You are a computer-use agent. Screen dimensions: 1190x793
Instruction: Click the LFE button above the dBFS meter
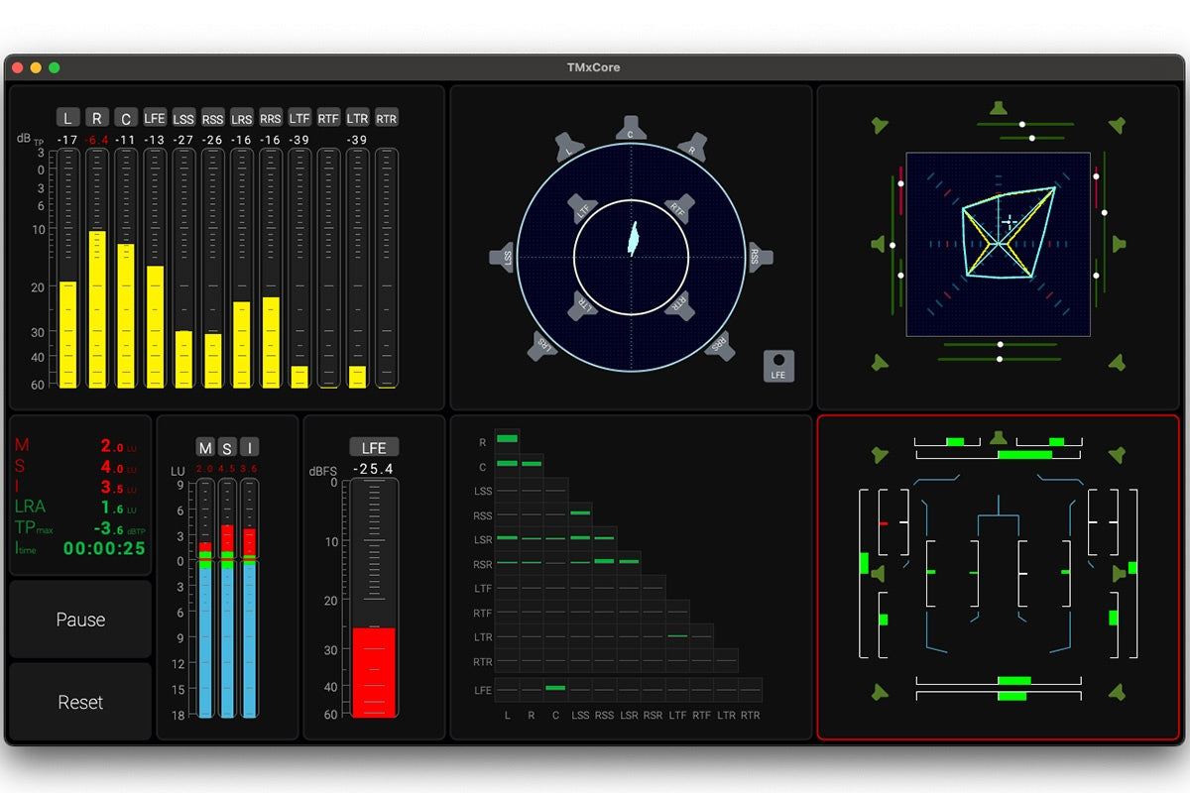pyautogui.click(x=374, y=448)
